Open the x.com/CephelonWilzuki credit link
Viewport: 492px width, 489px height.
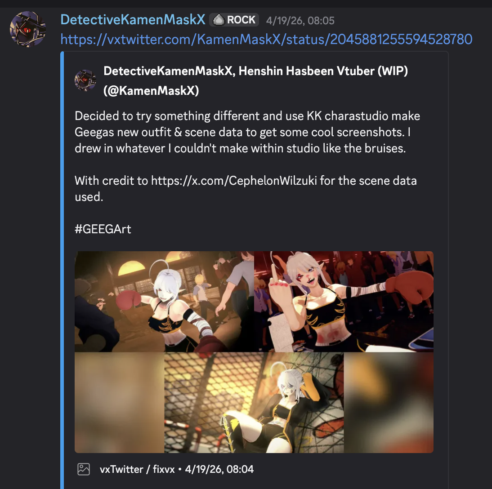pyautogui.click(x=234, y=181)
